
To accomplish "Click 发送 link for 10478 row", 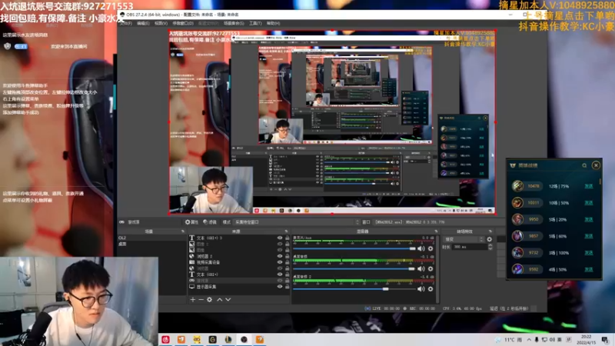I will click(x=588, y=186).
